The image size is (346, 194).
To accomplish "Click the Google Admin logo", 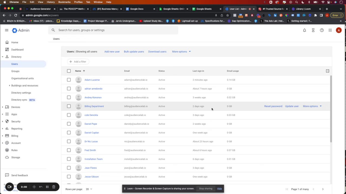I will point(21,30).
